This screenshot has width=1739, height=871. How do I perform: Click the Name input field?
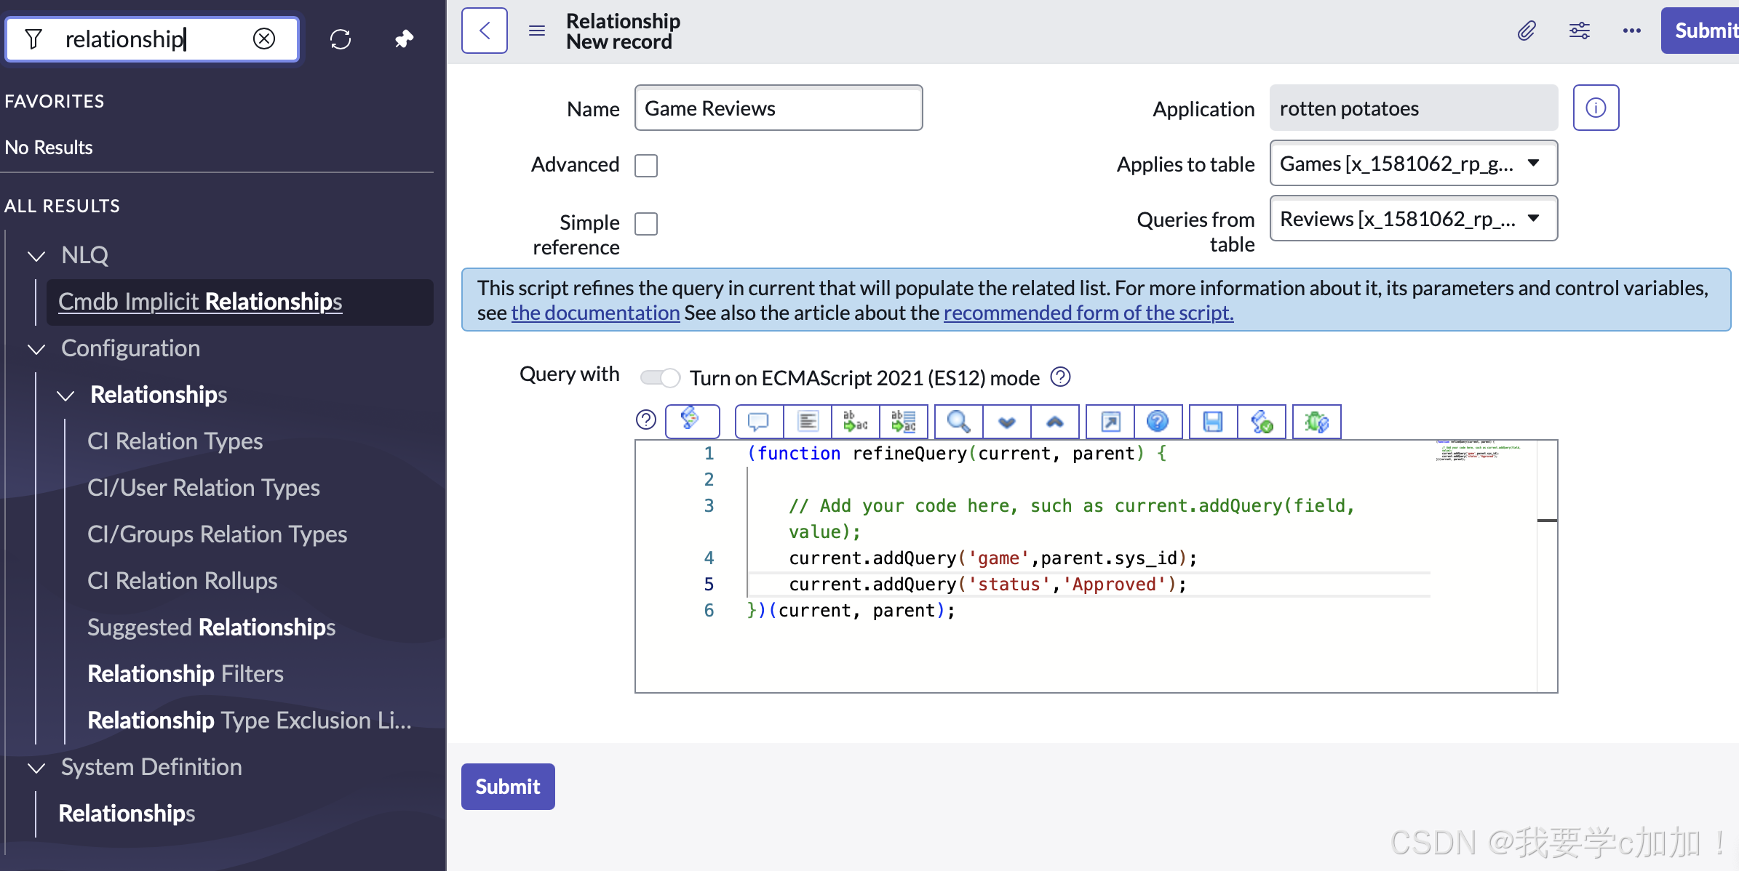(x=778, y=108)
